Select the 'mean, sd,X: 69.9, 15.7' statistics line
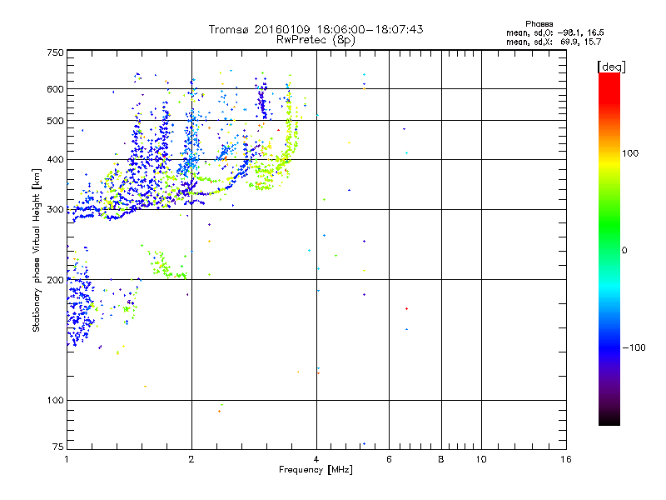Viewport: 666px width, 500px height. 554,42
